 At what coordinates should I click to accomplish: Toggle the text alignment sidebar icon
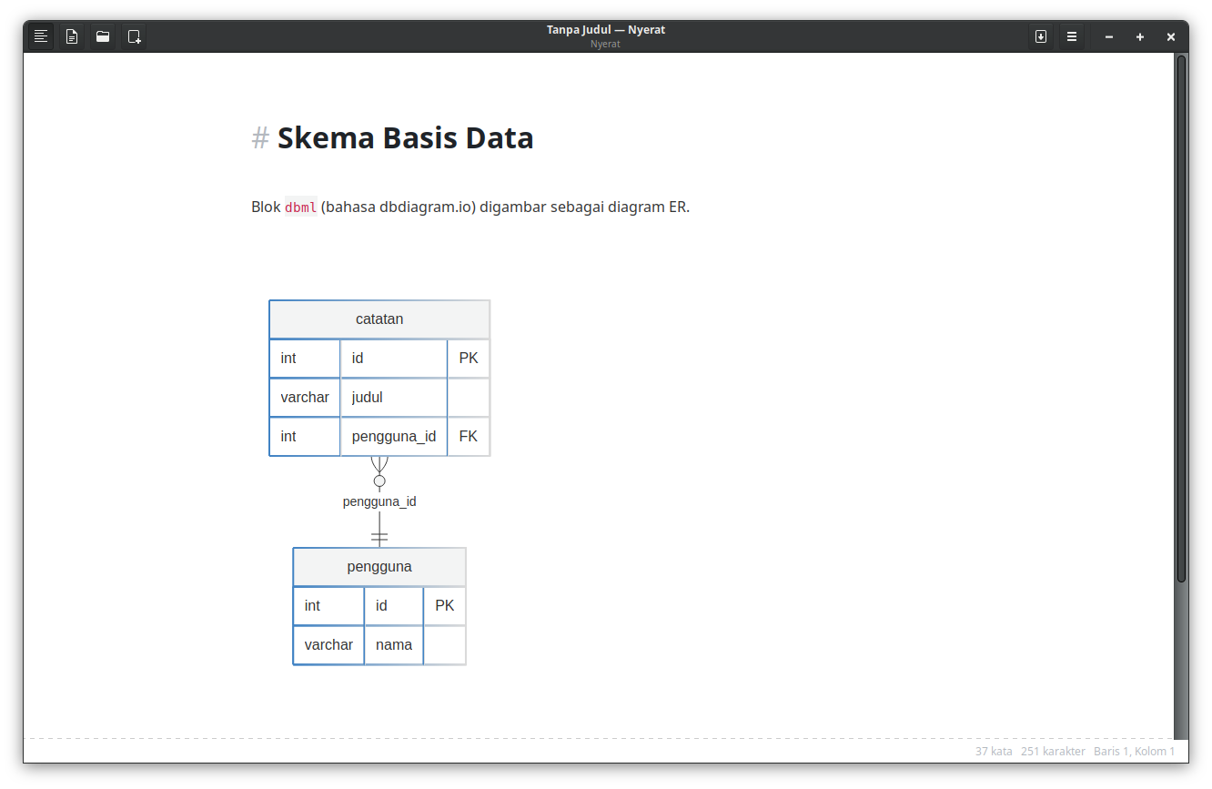[41, 36]
